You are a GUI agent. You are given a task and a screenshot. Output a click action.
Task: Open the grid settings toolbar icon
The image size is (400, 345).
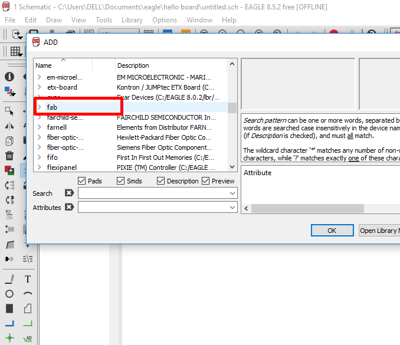[x=17, y=51]
